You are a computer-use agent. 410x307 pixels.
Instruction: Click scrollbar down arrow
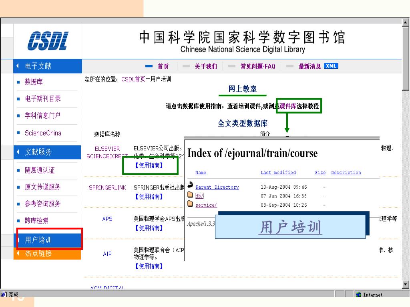(x=406, y=284)
